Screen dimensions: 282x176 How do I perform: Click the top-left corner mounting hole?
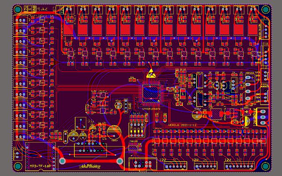pos(18,9)
